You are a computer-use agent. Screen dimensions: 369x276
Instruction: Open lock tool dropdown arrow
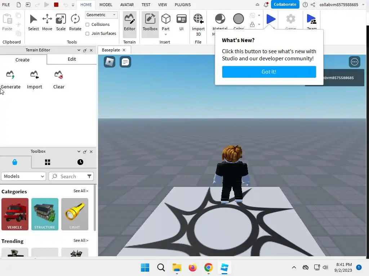coord(259,24)
